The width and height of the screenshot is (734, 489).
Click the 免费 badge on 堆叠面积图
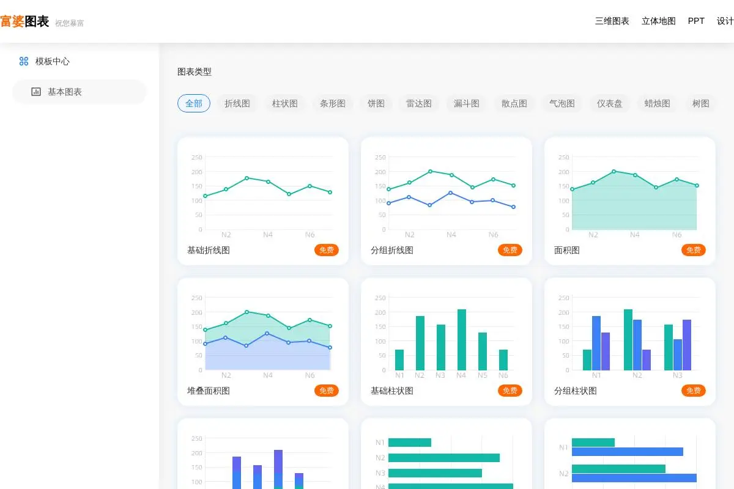click(327, 391)
